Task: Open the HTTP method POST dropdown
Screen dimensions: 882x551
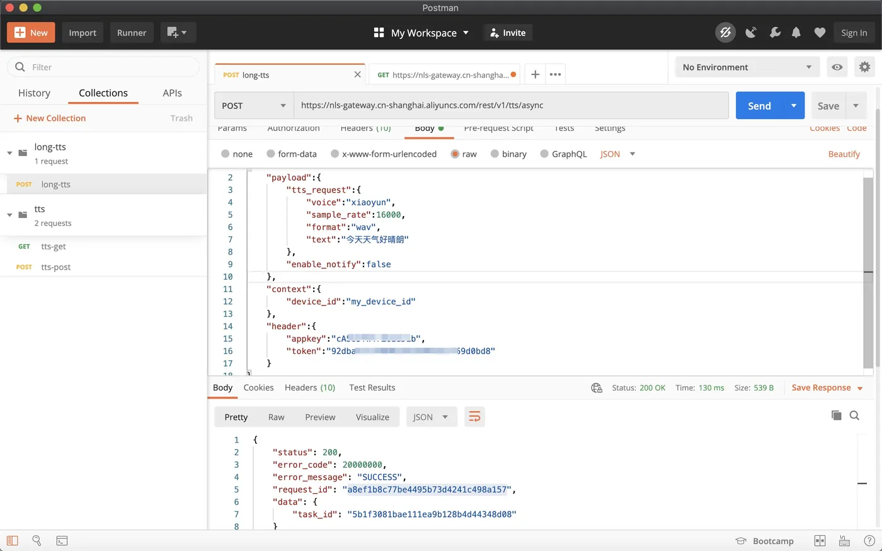Action: [x=254, y=106]
